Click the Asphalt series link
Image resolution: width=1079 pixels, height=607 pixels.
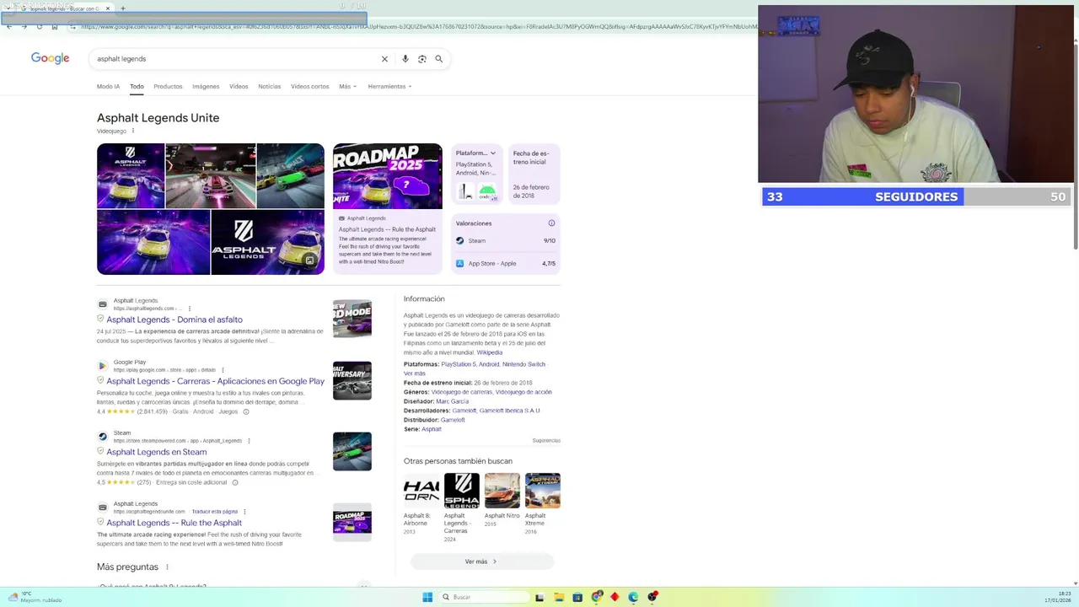(x=432, y=429)
